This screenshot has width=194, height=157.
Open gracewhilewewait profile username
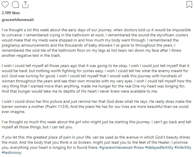coord(18,20)
